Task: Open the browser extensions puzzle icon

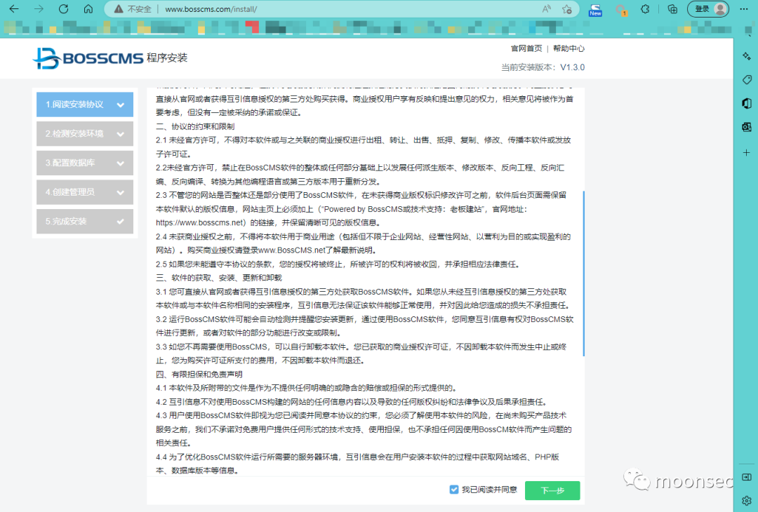Action: [646, 9]
